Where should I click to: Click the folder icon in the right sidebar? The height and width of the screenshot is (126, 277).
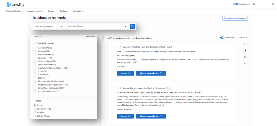point(245,57)
